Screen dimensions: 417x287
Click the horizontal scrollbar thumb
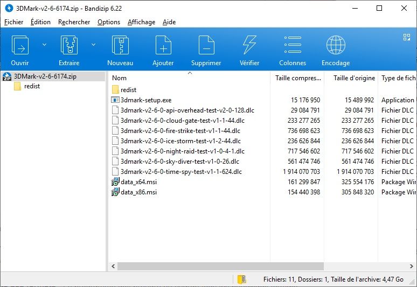click(x=220, y=266)
